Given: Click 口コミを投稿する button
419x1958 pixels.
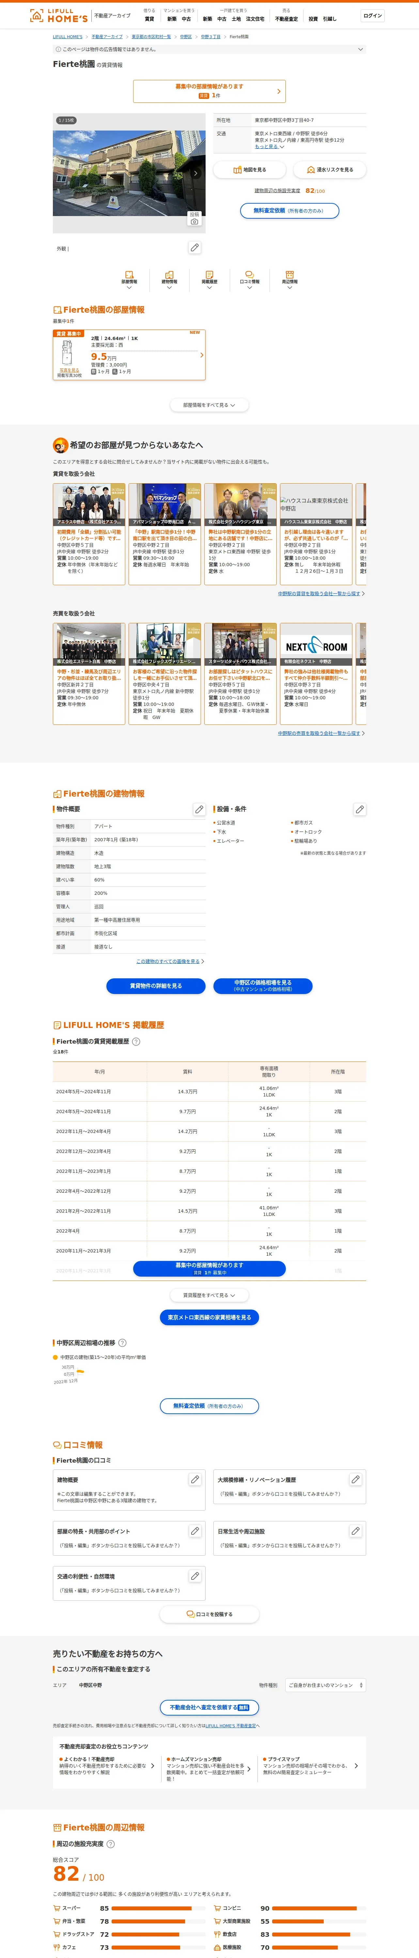Looking at the screenshot, I should (209, 1614).
